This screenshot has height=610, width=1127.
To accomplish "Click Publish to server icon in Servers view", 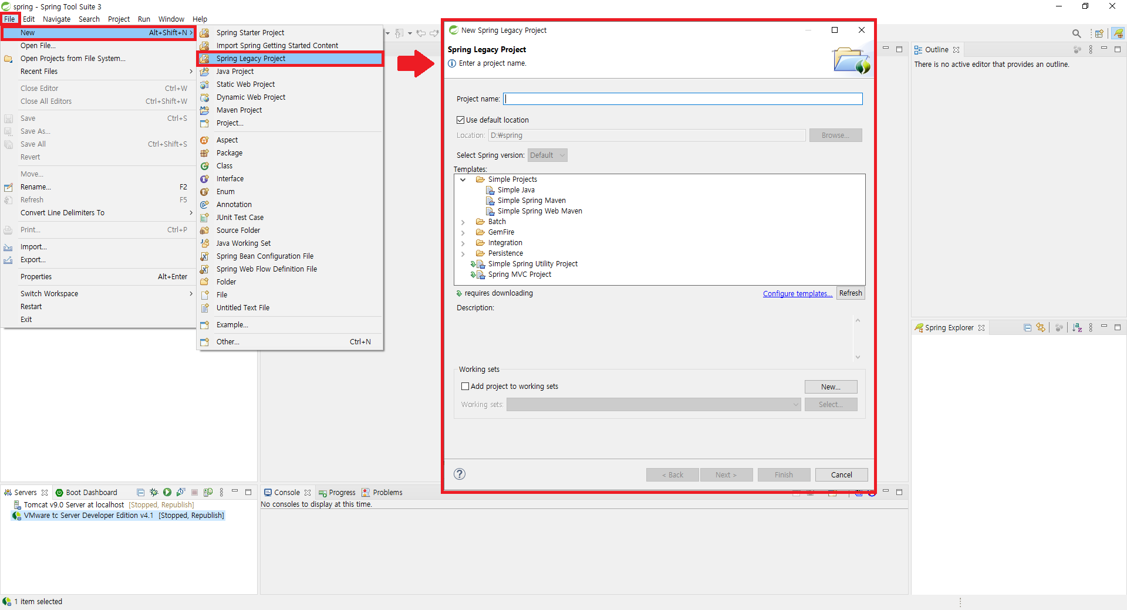I will pyautogui.click(x=208, y=493).
